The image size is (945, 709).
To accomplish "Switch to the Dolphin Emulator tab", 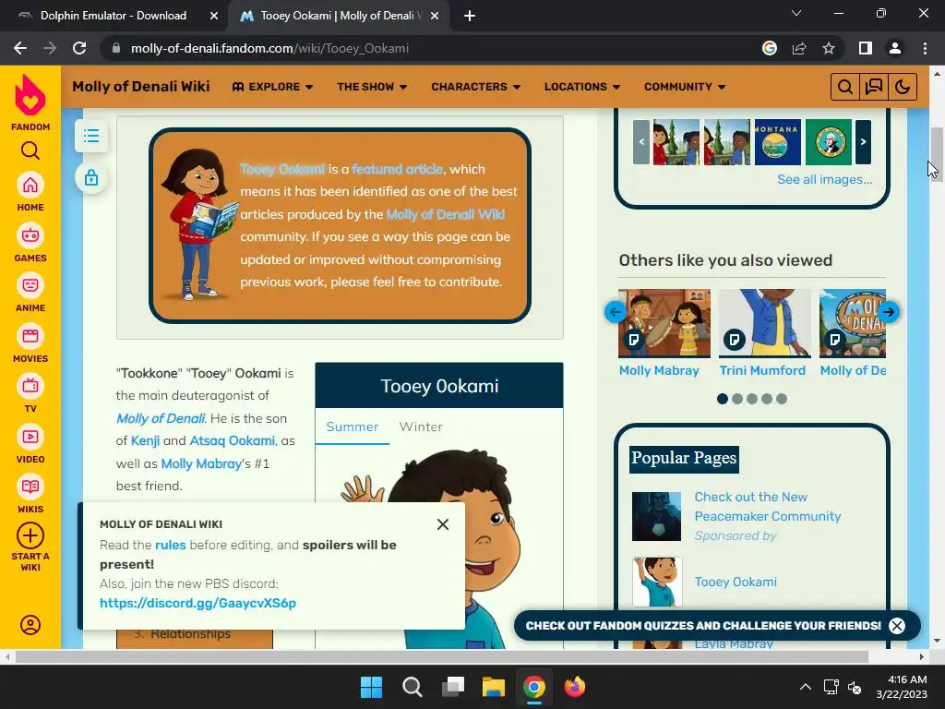I will [x=114, y=16].
